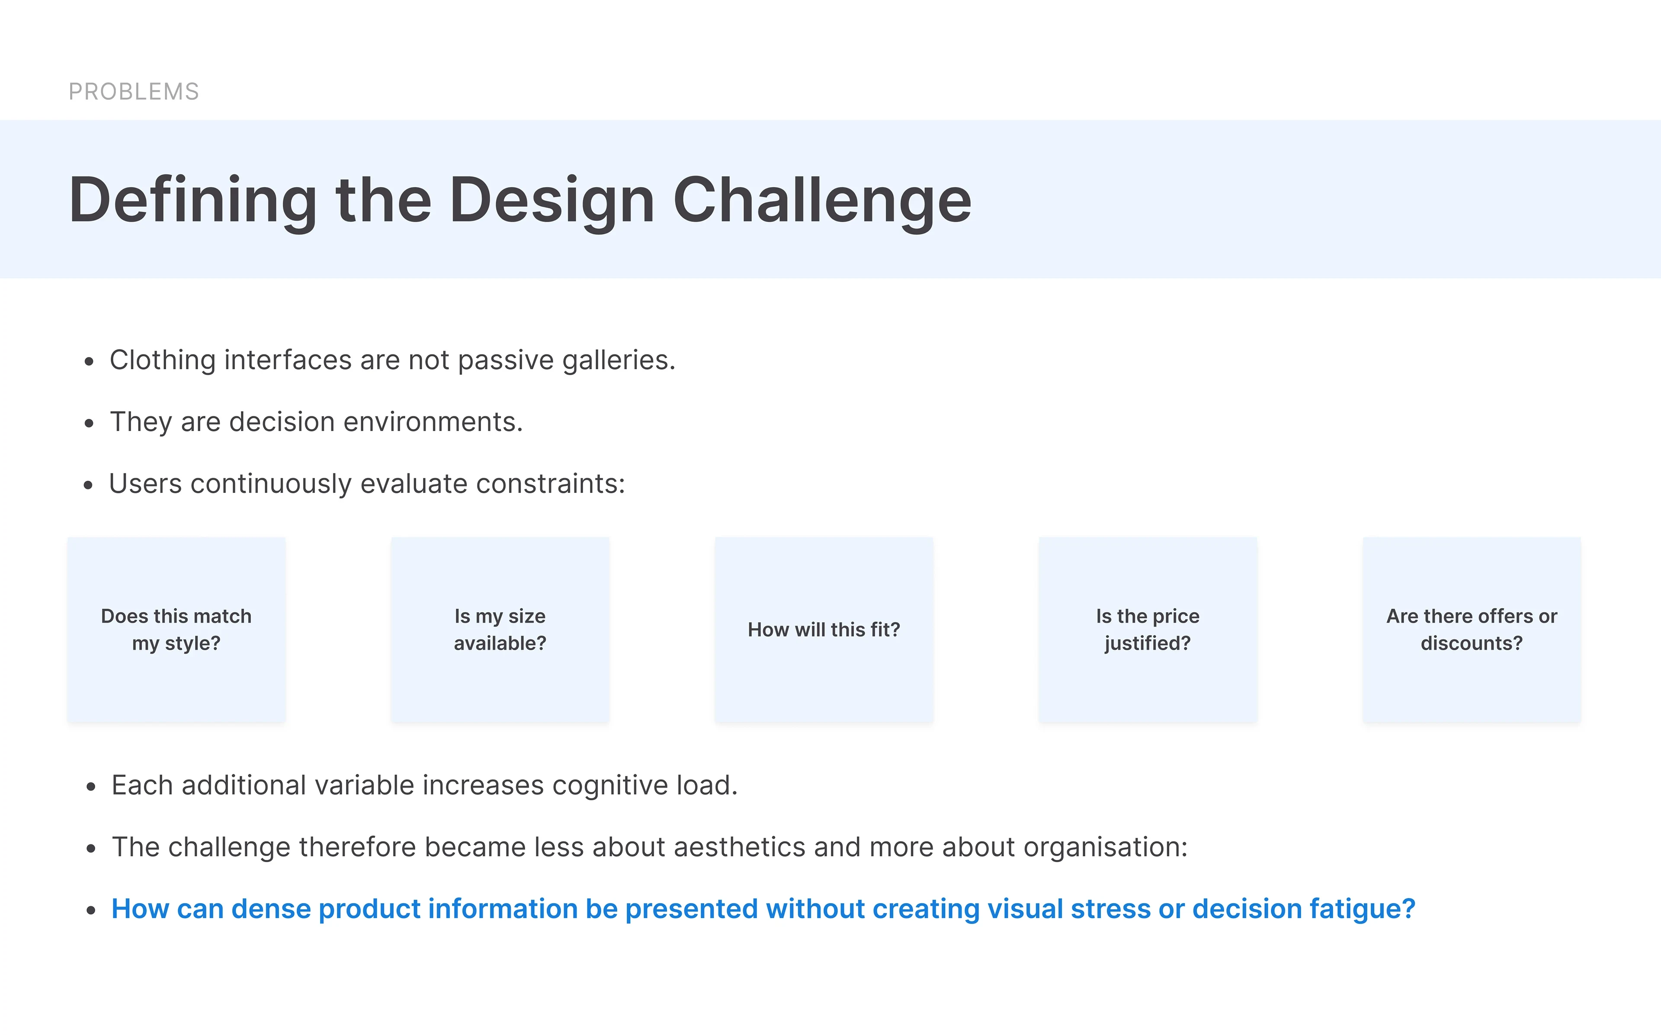Screen dimensions: 1661x1035
Task: Click the 'Clothing interfaces are not passive galleries' bullet
Action: click(x=392, y=360)
